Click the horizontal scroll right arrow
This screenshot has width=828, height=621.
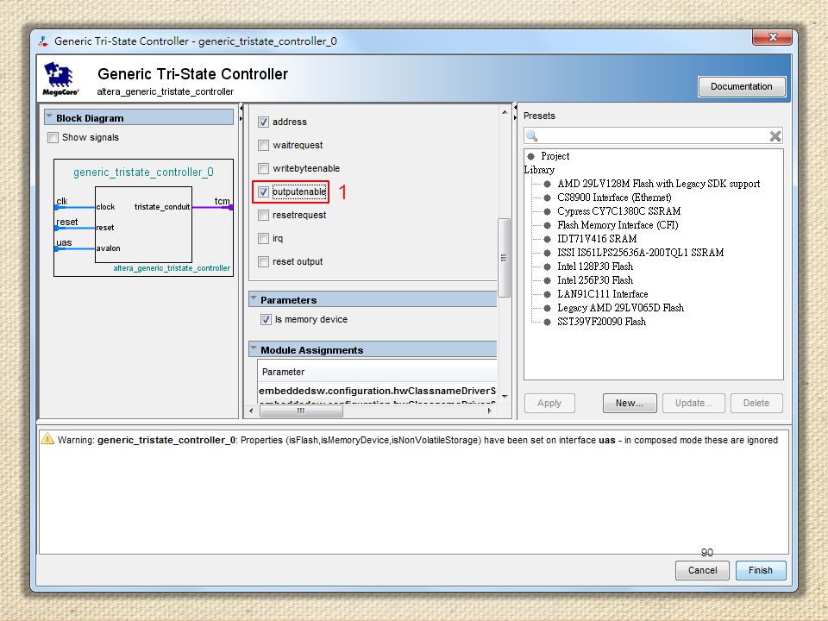click(x=490, y=411)
